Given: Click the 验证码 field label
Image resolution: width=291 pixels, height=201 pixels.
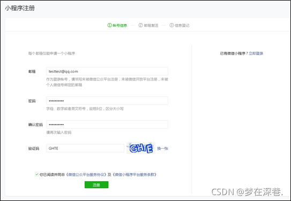Looking at the screenshot, I should (34, 149).
